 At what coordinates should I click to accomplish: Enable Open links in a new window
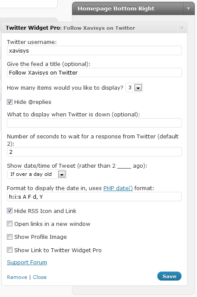click(x=9, y=224)
